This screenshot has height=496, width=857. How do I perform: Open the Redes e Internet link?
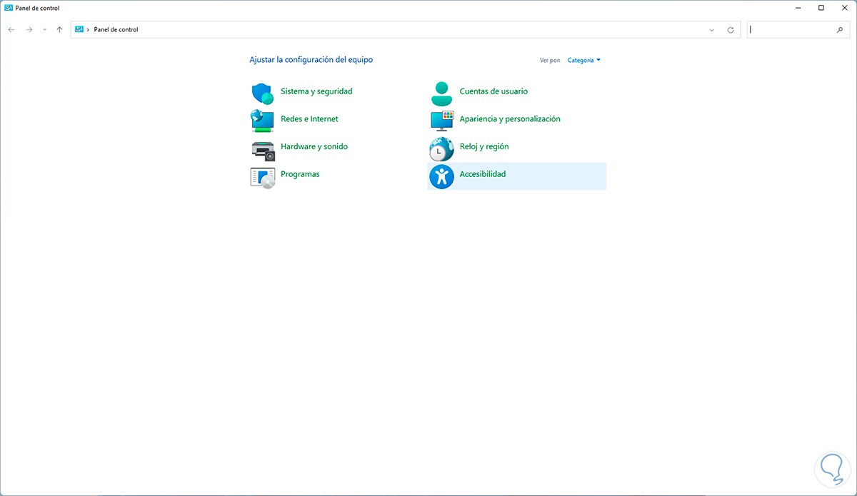tap(309, 119)
